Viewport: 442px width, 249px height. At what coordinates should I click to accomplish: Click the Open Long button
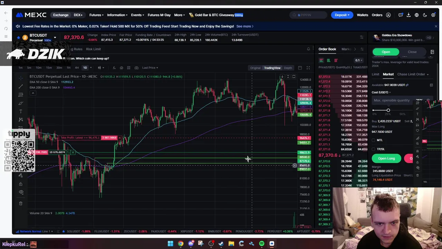point(386,158)
